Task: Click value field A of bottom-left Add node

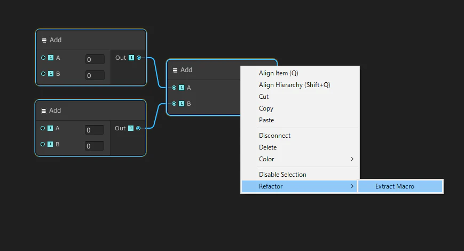Action: point(95,130)
